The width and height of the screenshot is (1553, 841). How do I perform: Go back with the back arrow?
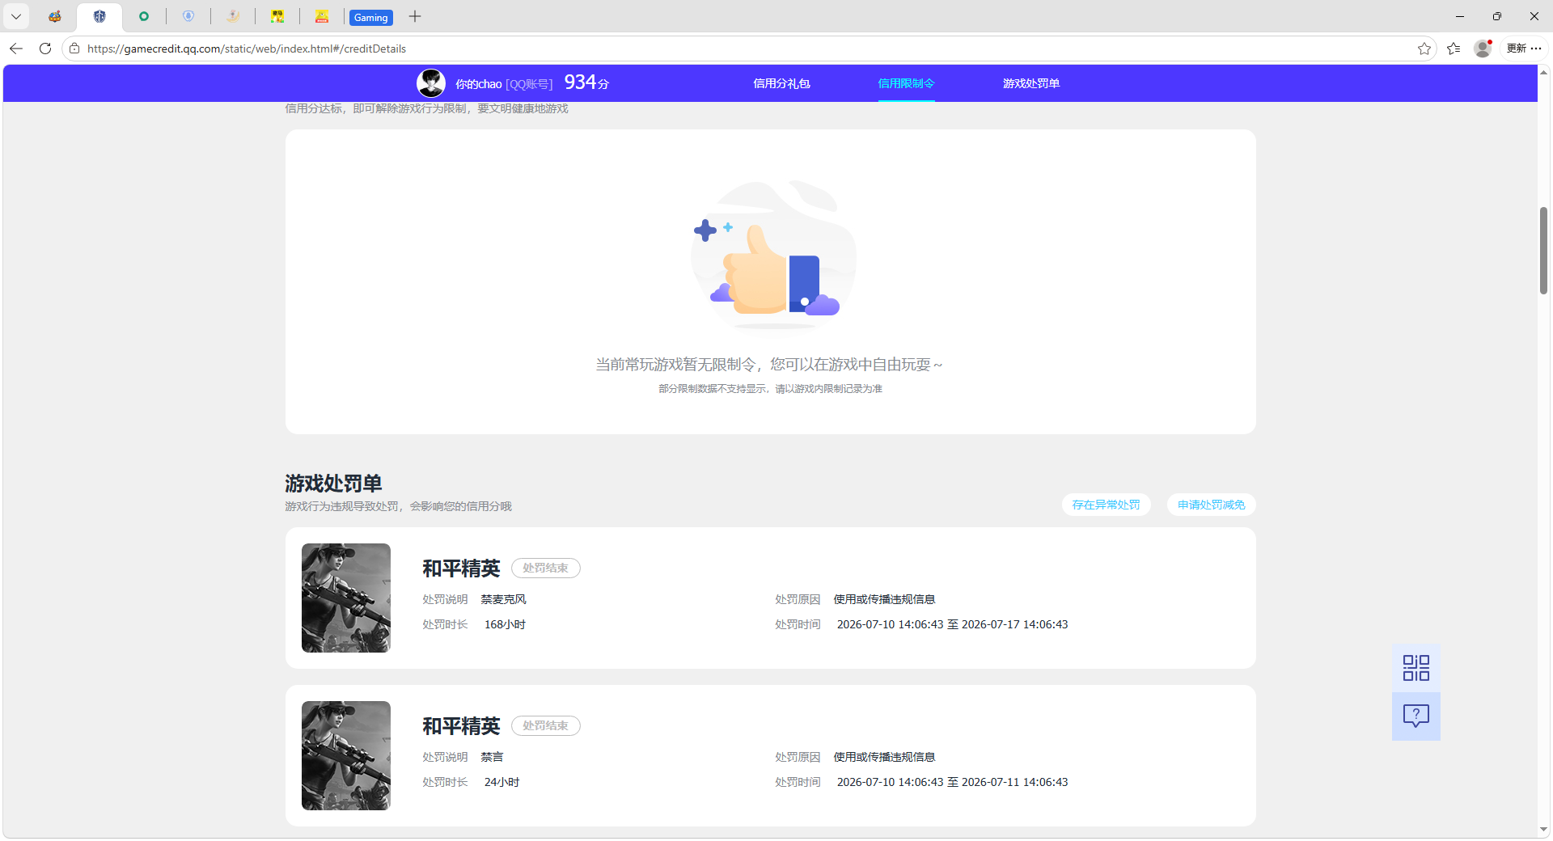[x=16, y=49]
